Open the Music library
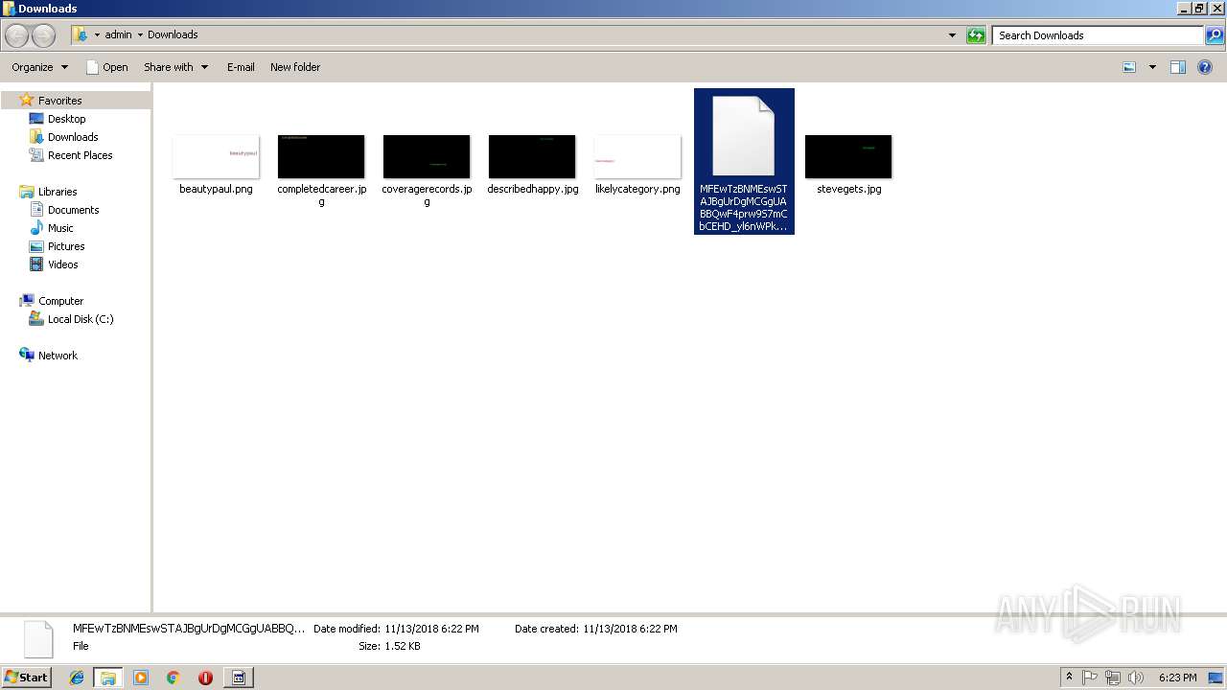 click(x=60, y=228)
